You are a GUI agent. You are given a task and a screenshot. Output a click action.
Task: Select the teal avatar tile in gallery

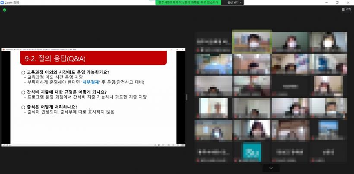tap(252, 151)
